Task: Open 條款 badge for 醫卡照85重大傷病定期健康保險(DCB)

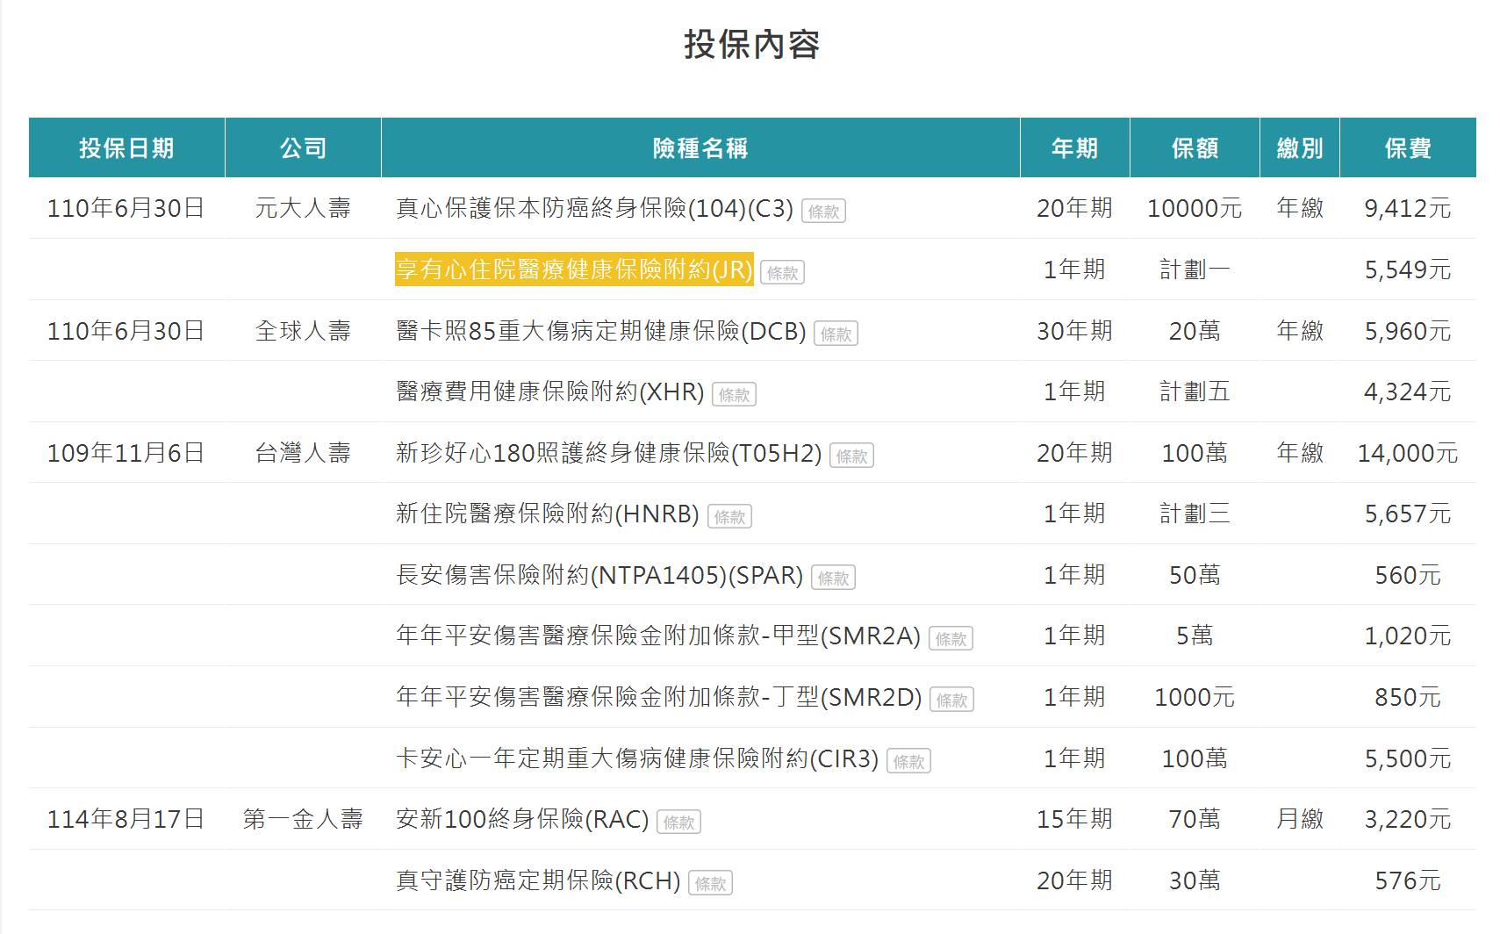Action: [836, 334]
